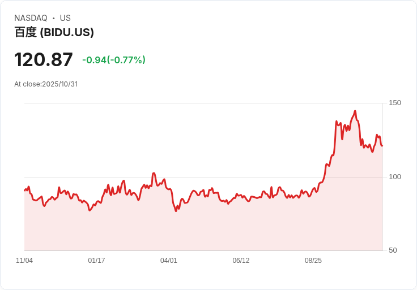Screen dimensions: 417x290
Task: Click the 150 price axis label
Action: [395, 103]
